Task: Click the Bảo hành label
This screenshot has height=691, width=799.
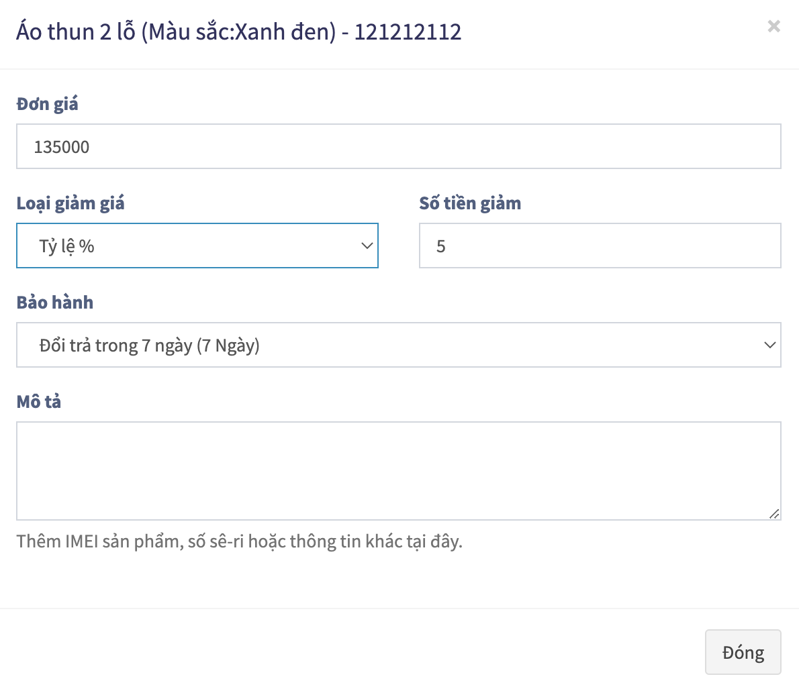Action: click(55, 303)
